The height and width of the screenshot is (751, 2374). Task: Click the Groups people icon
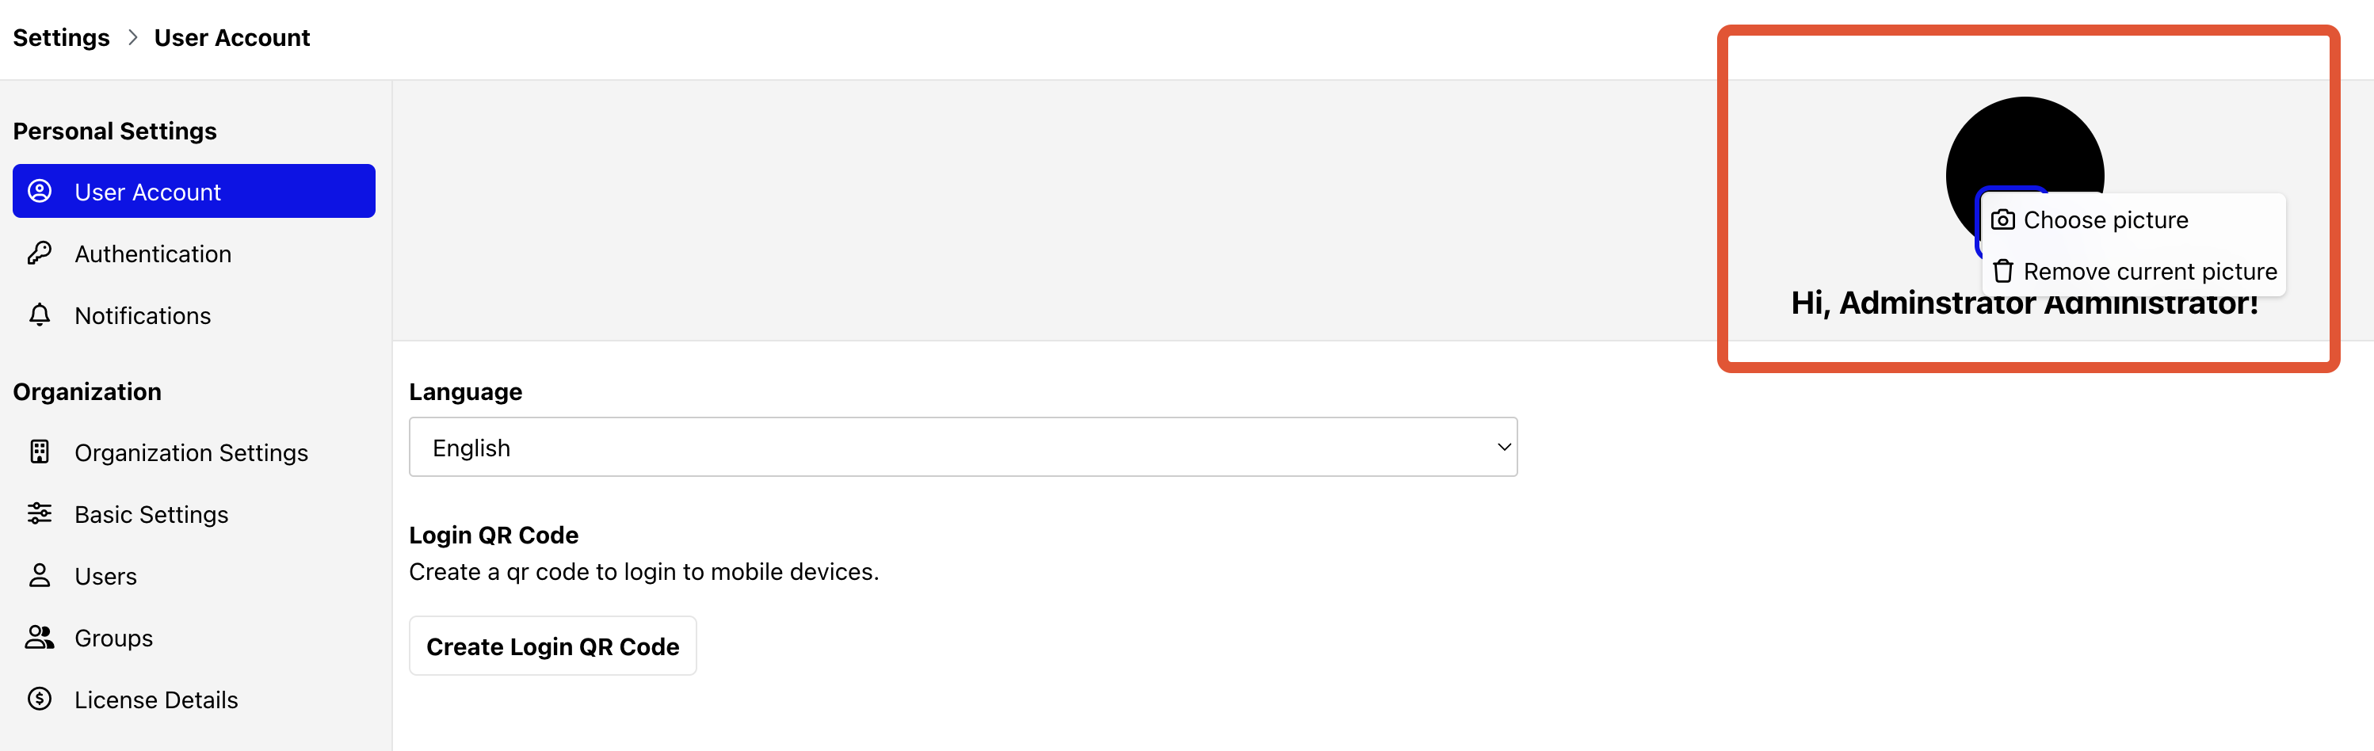[40, 637]
